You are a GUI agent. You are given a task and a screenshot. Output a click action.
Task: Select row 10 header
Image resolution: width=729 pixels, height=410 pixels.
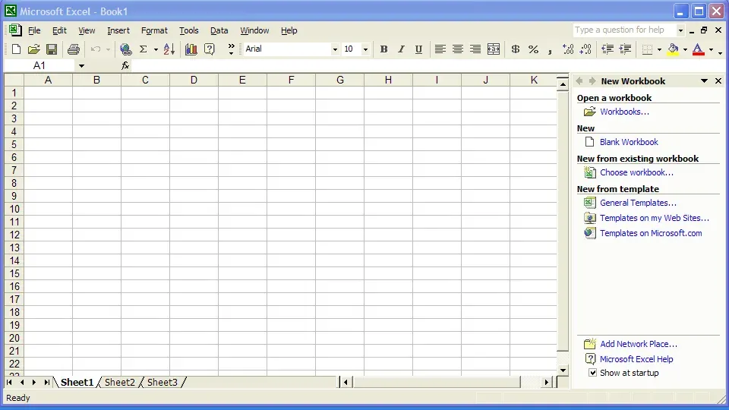tap(14, 210)
